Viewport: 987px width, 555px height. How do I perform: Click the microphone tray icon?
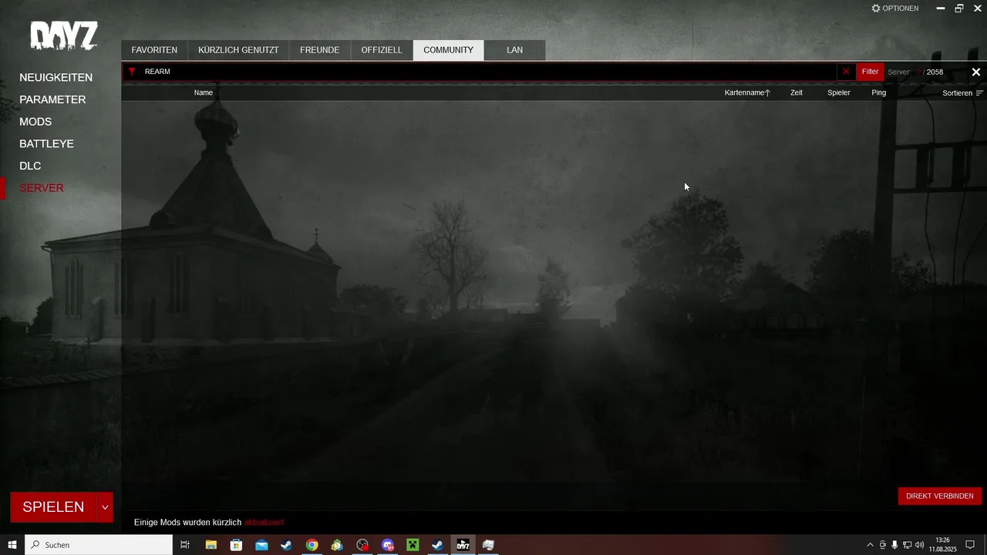click(x=894, y=545)
